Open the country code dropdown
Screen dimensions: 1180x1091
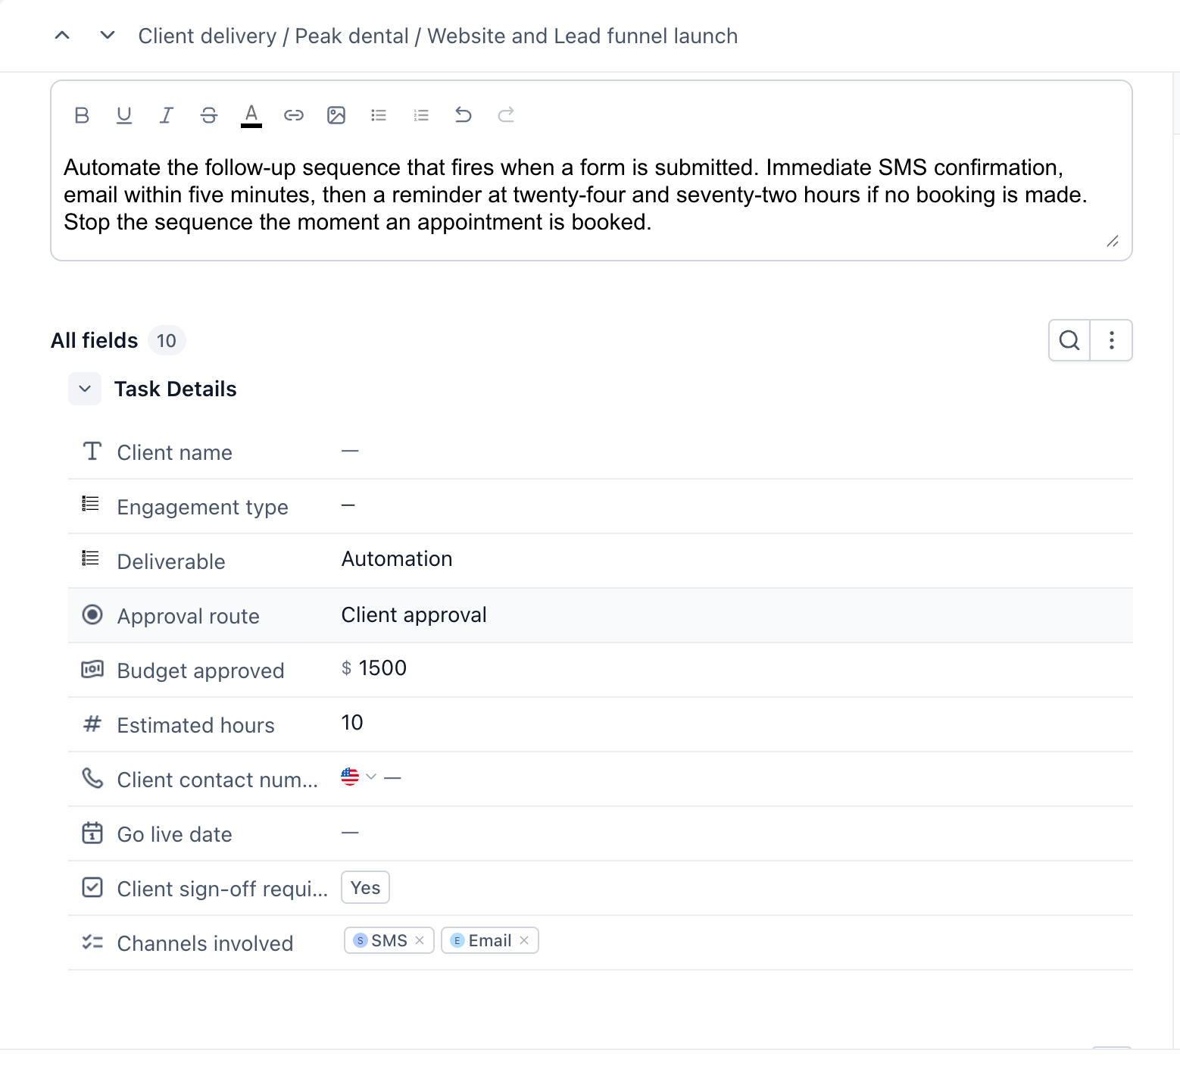point(359,777)
